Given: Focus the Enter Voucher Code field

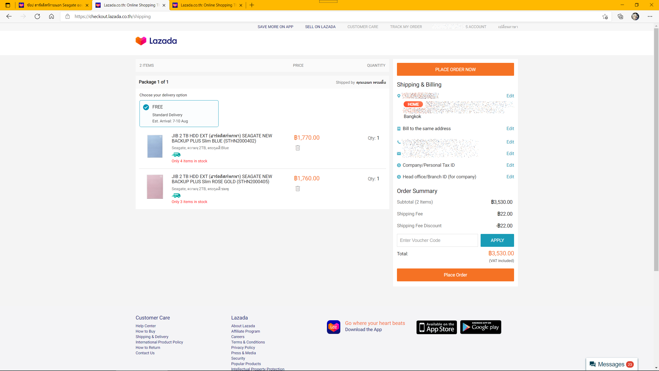Looking at the screenshot, I should click(x=437, y=240).
